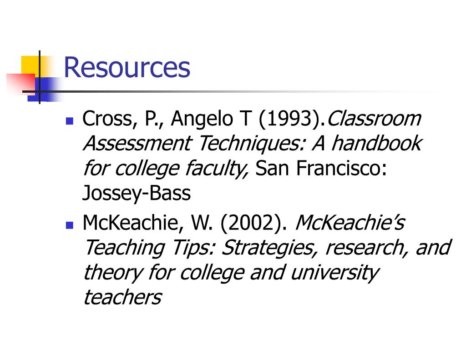Click on "Assessment Techniques: A handbook"
The width and height of the screenshot is (466, 349).
252,144
